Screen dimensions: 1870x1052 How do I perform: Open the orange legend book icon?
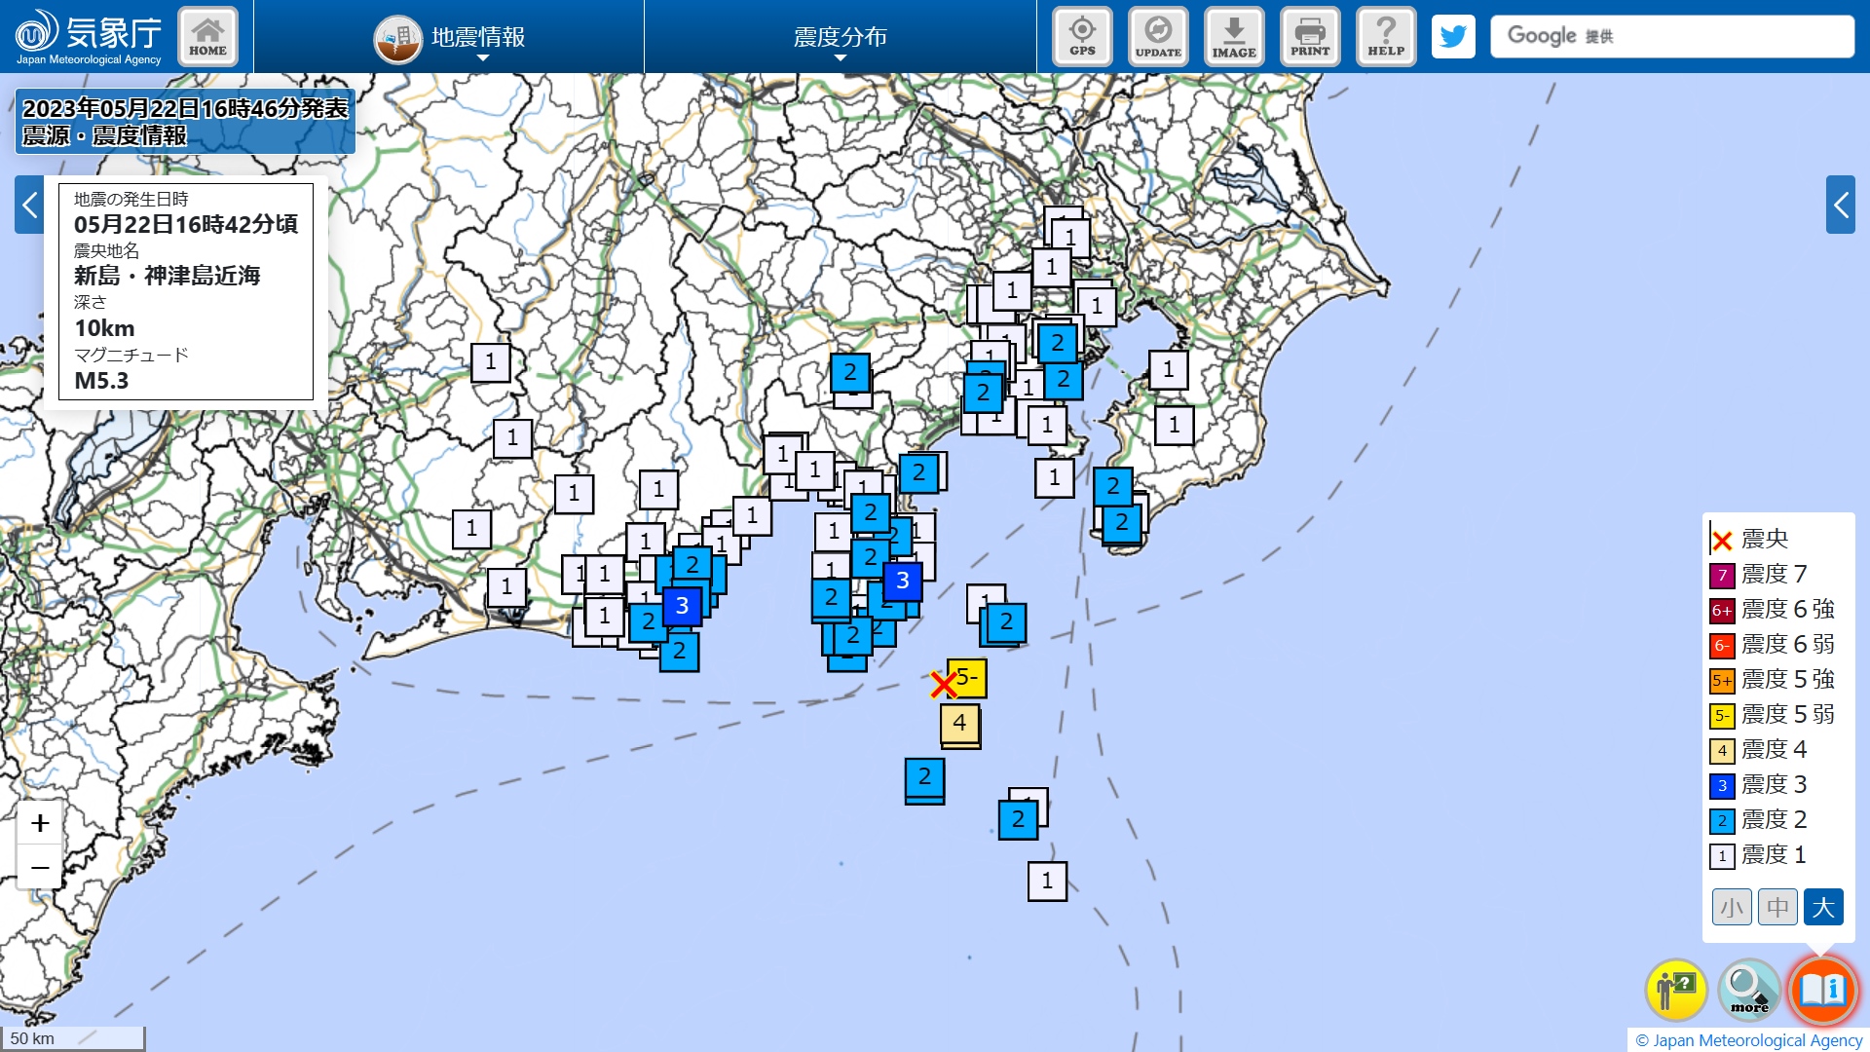point(1823,991)
